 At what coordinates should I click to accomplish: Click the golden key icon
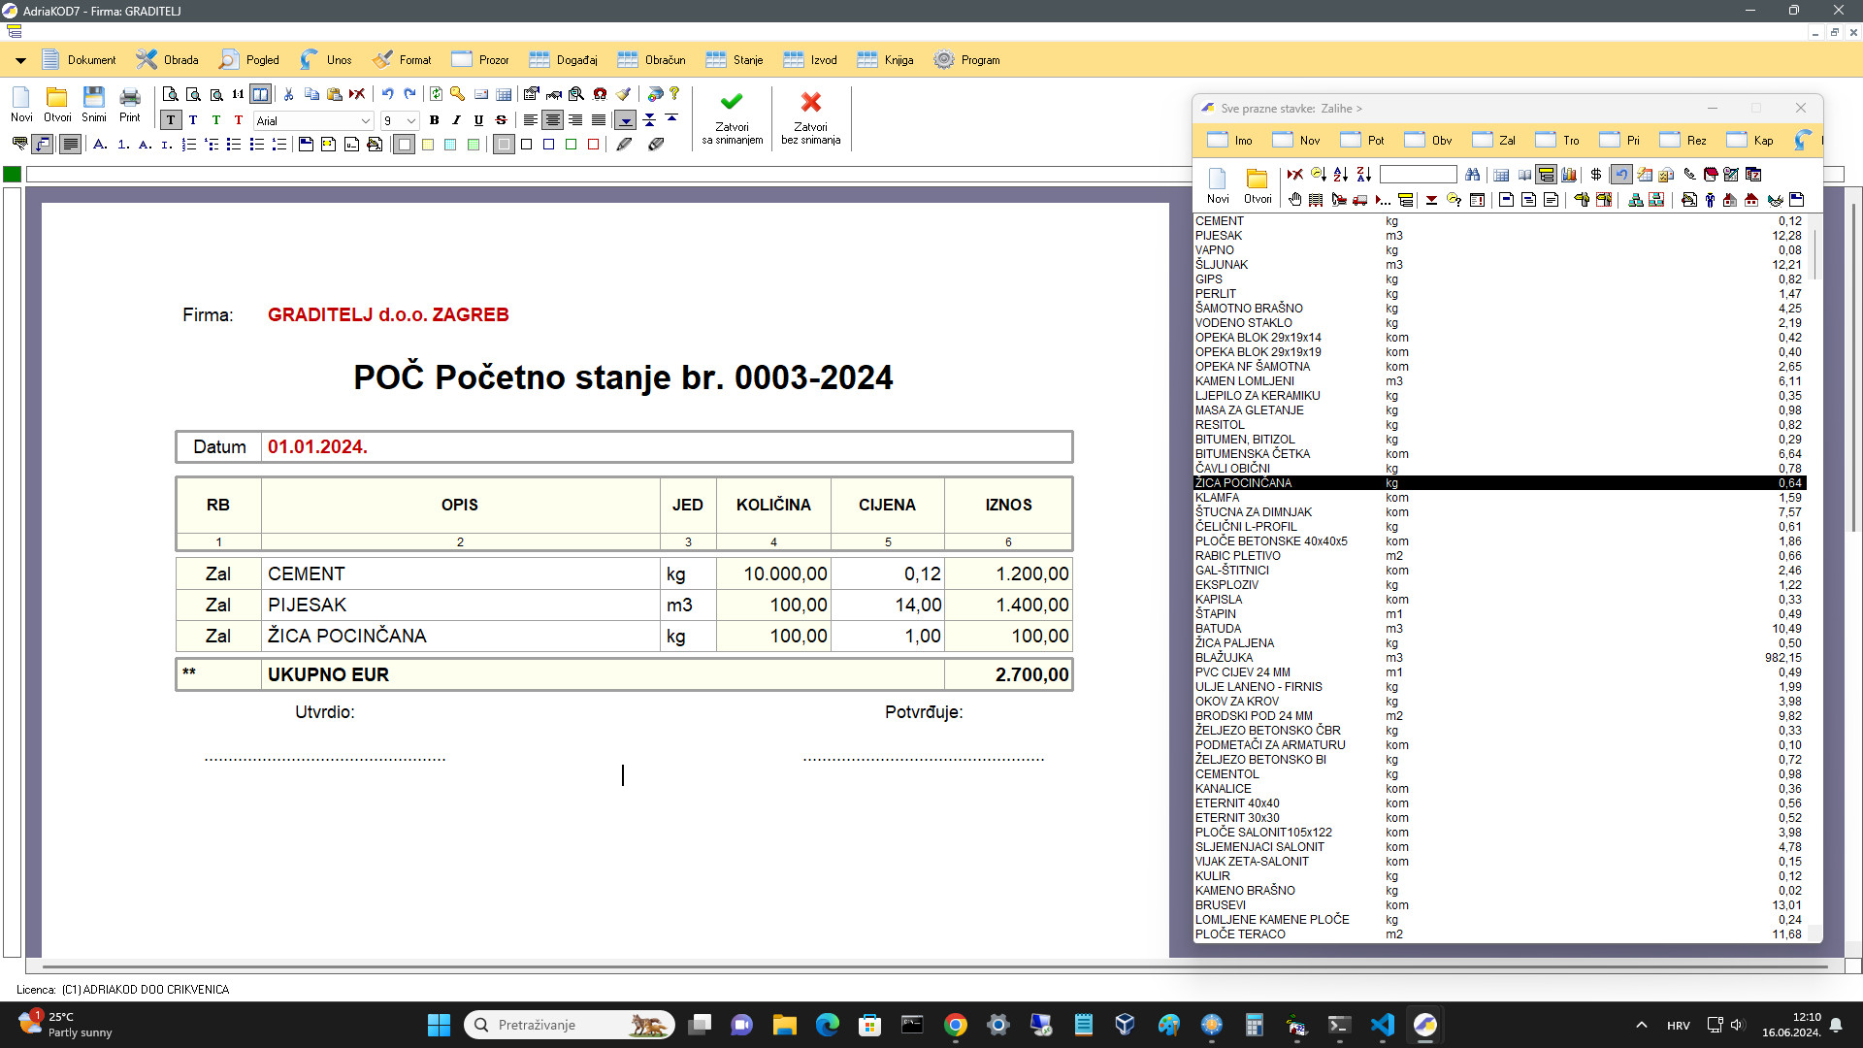pos(457,94)
